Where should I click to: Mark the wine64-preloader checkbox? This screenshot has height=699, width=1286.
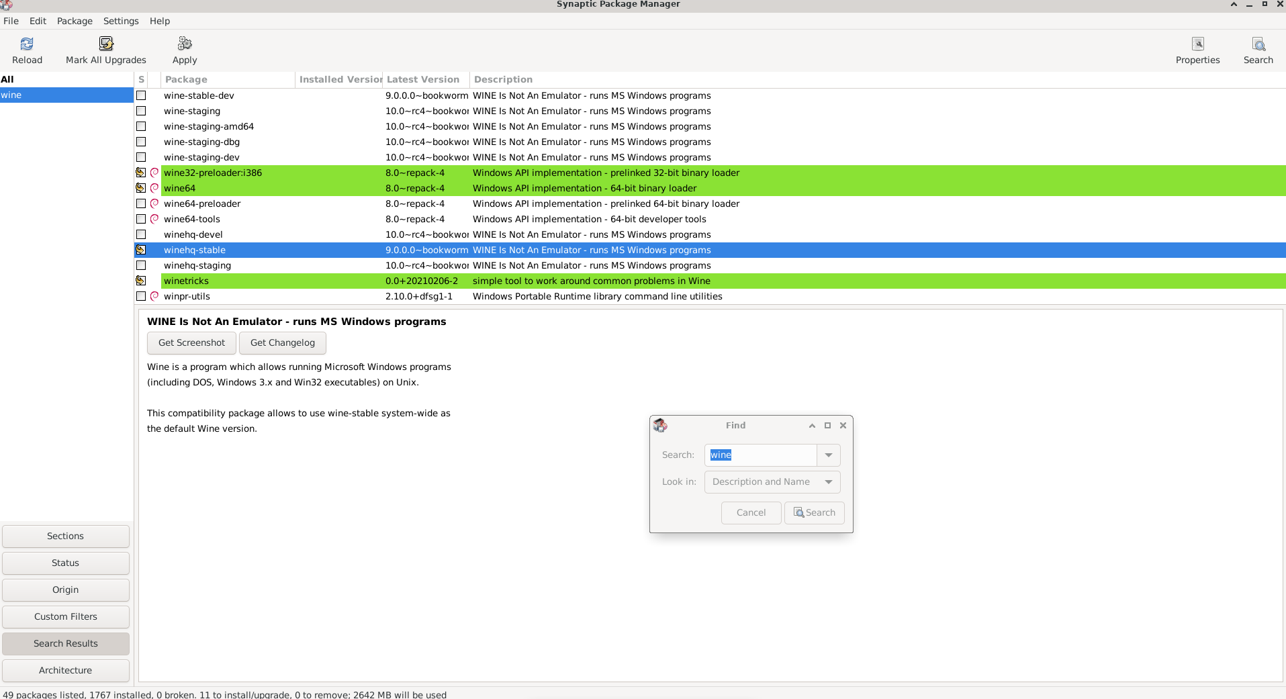click(141, 203)
